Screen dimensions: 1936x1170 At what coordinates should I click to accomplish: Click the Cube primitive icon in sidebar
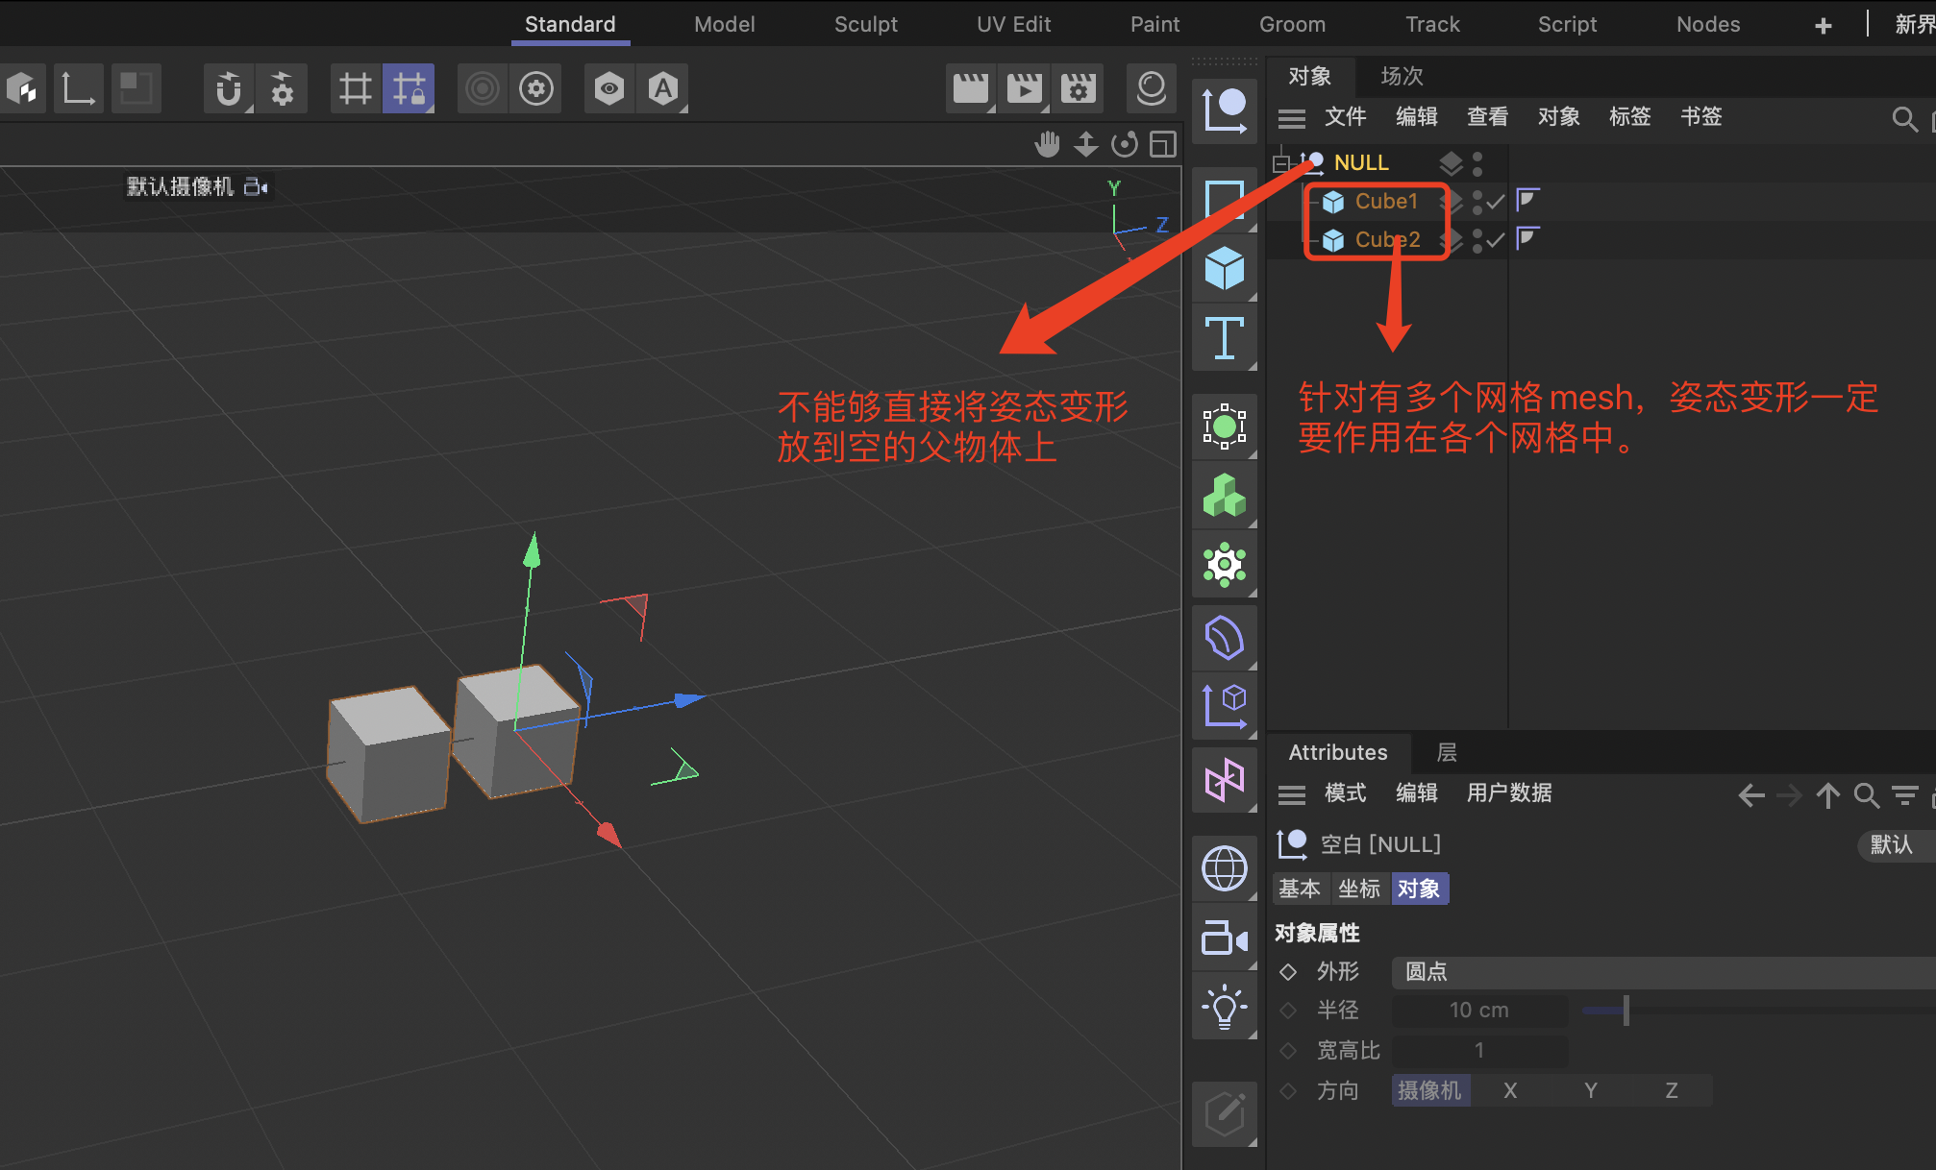[1224, 269]
